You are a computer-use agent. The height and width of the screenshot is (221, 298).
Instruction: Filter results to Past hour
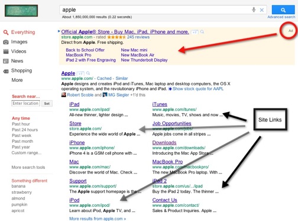click(x=21, y=124)
